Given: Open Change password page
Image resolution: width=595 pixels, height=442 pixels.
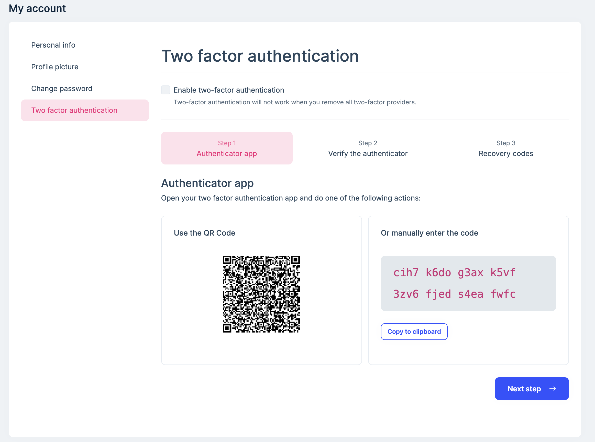Looking at the screenshot, I should pyautogui.click(x=62, y=89).
